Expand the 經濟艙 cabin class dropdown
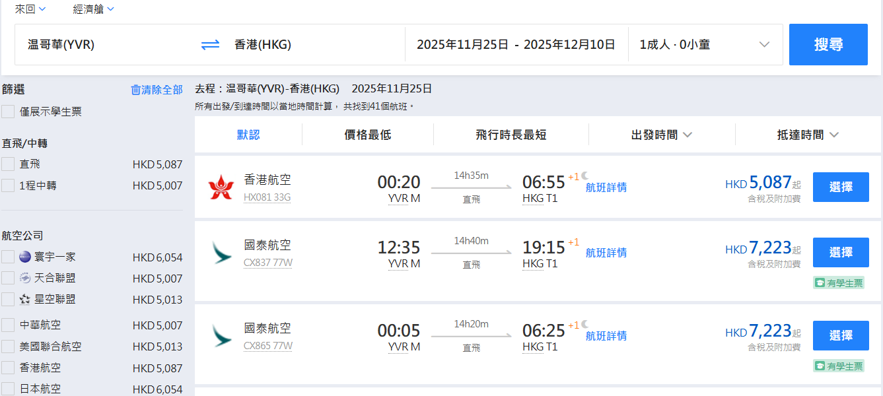 (93, 9)
